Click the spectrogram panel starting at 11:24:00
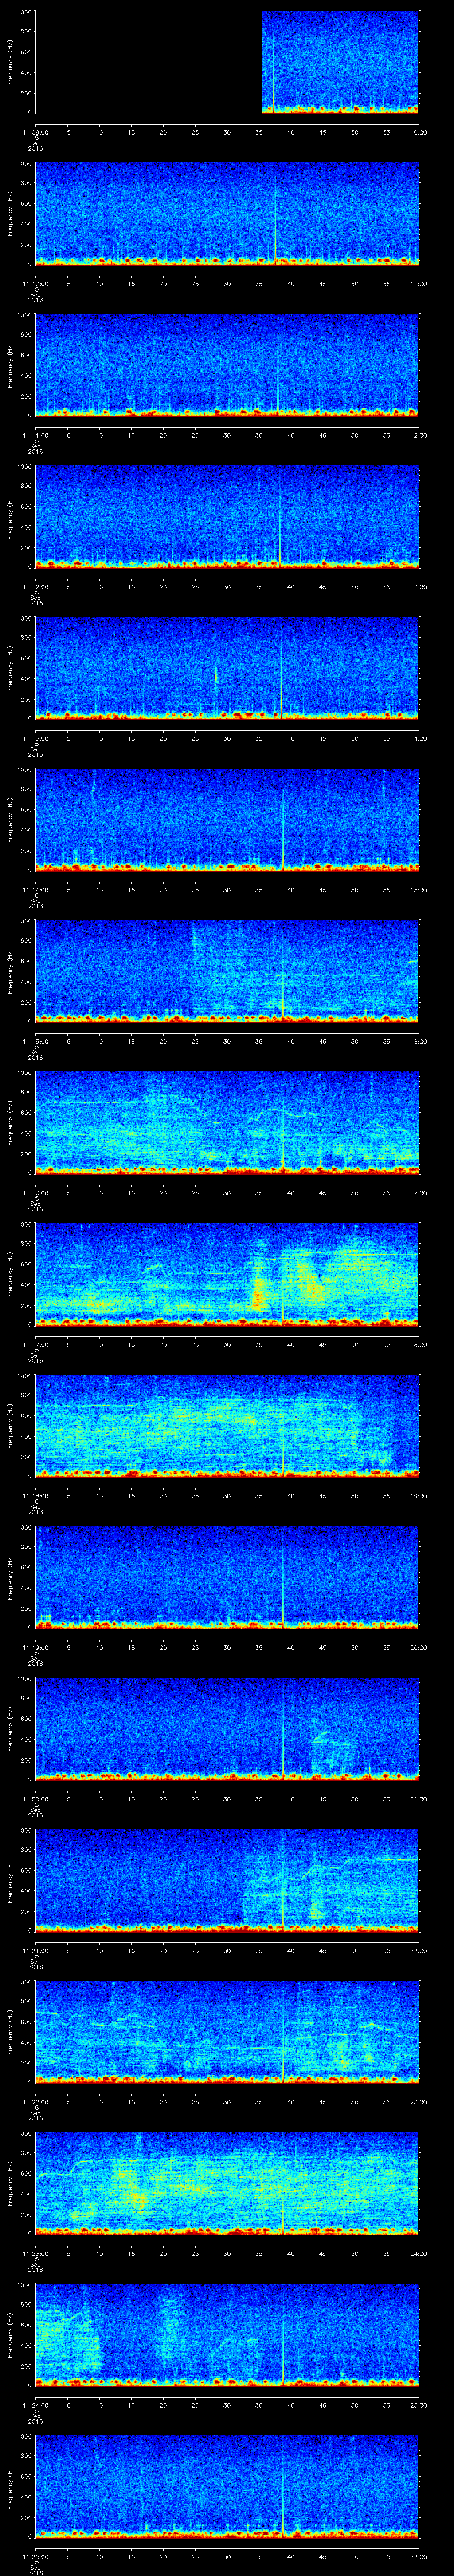Viewport: 454px width, 2576px height. [227, 2334]
